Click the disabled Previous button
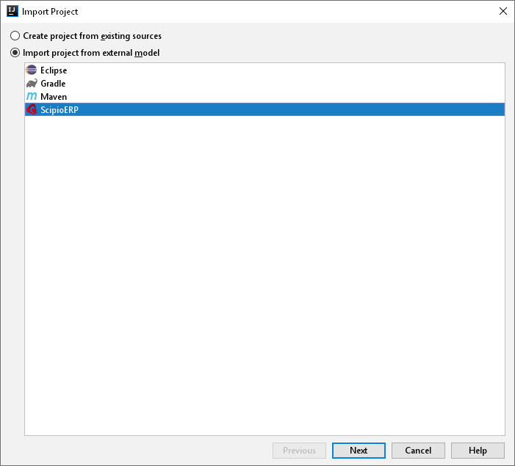The image size is (515, 466). [299, 451]
